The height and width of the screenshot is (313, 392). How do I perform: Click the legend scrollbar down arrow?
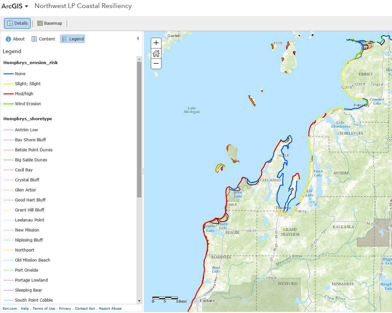click(139, 301)
